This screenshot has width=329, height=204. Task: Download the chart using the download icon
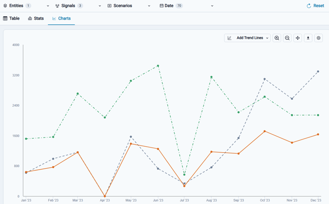[x=308, y=38]
